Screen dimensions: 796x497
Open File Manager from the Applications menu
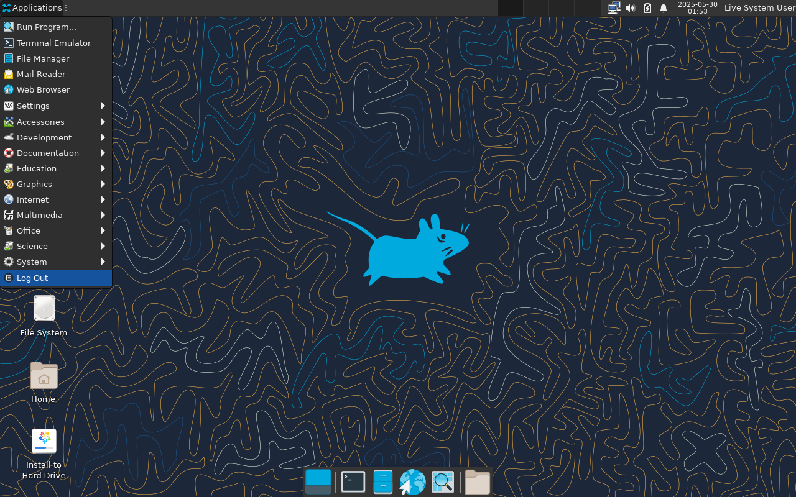(x=56, y=58)
